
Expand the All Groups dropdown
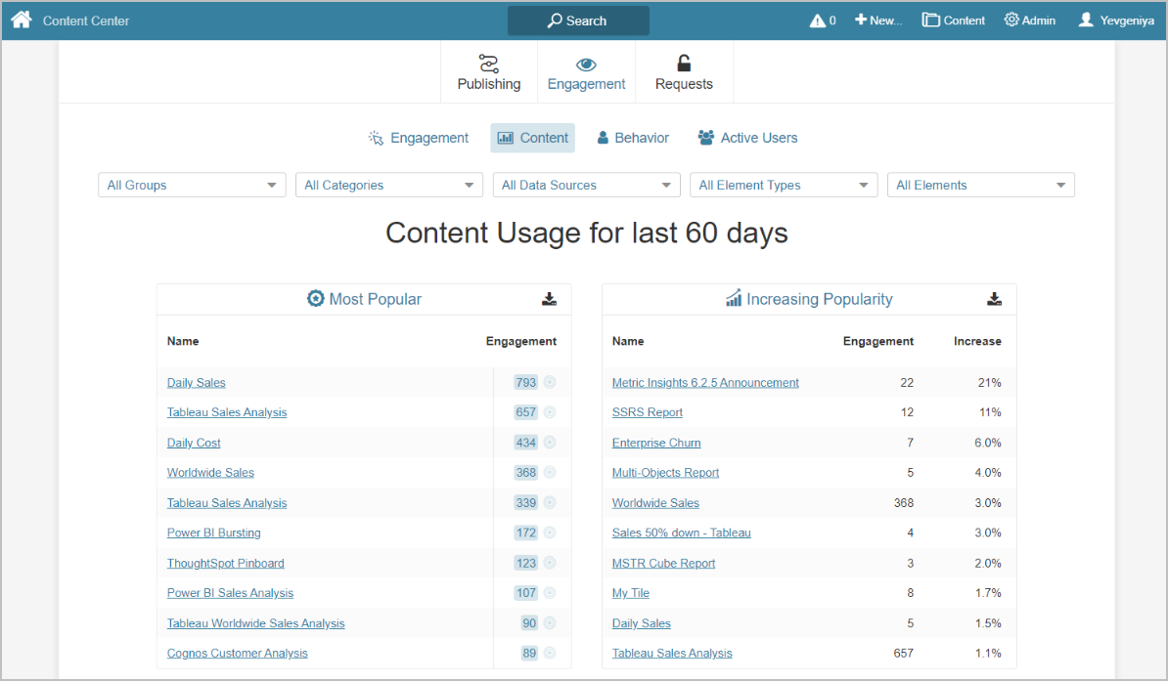point(192,186)
